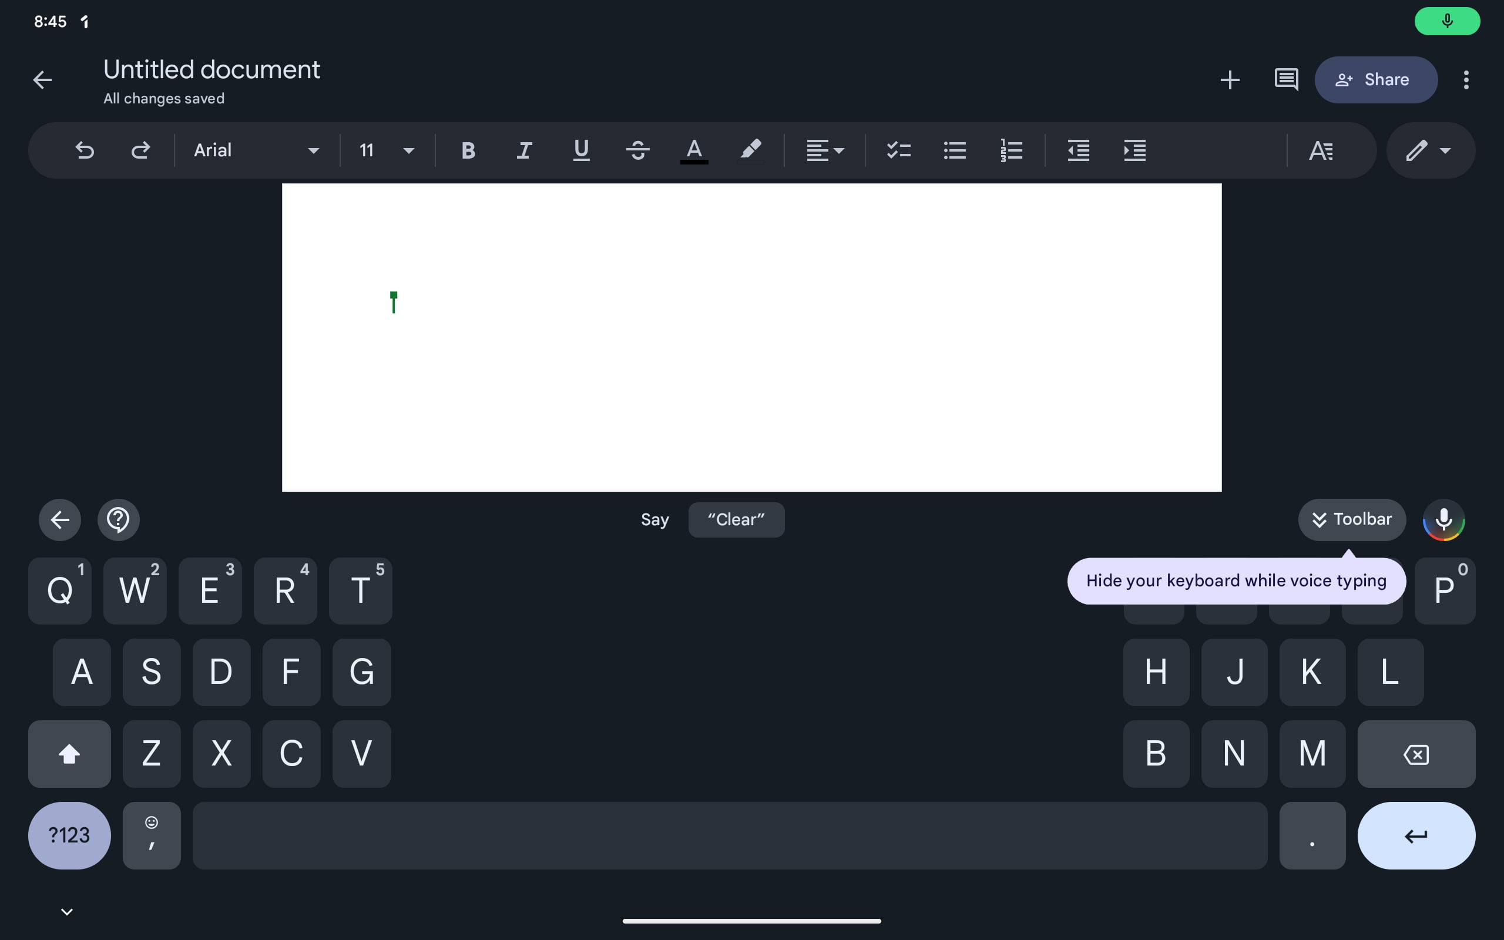Screen dimensions: 1504x940
Task: Increase text indentation level
Action: [x=1135, y=149]
